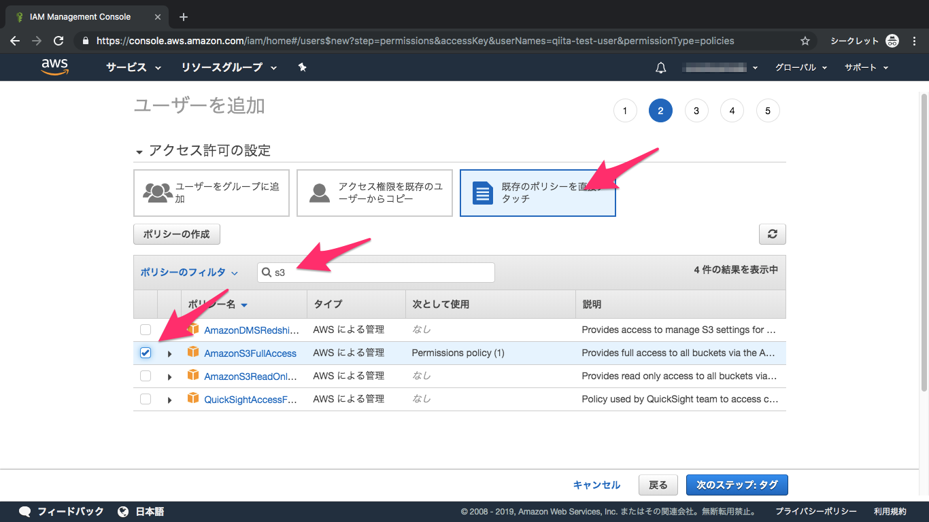Open the サービス dropdown menu

click(x=134, y=67)
